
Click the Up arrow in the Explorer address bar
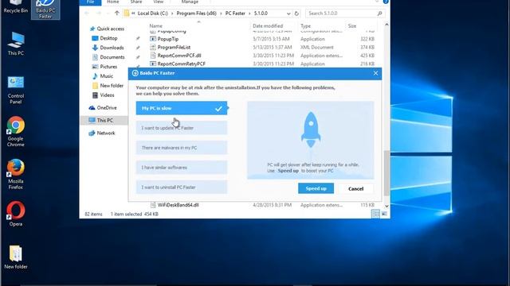[117, 14]
